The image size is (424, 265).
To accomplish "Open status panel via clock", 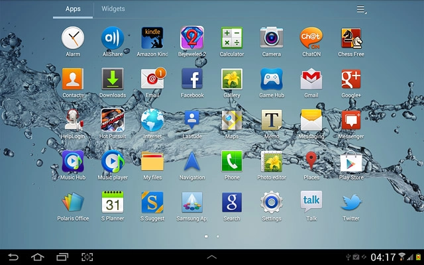I will click(383, 256).
